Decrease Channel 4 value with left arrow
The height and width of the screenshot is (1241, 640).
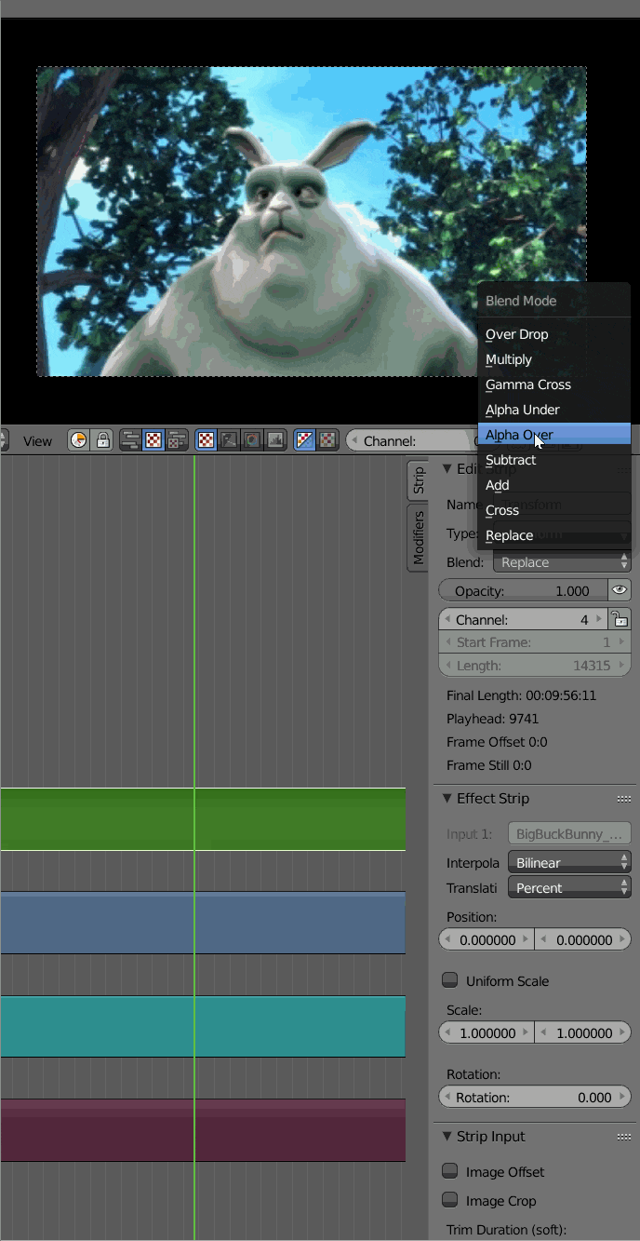447,620
